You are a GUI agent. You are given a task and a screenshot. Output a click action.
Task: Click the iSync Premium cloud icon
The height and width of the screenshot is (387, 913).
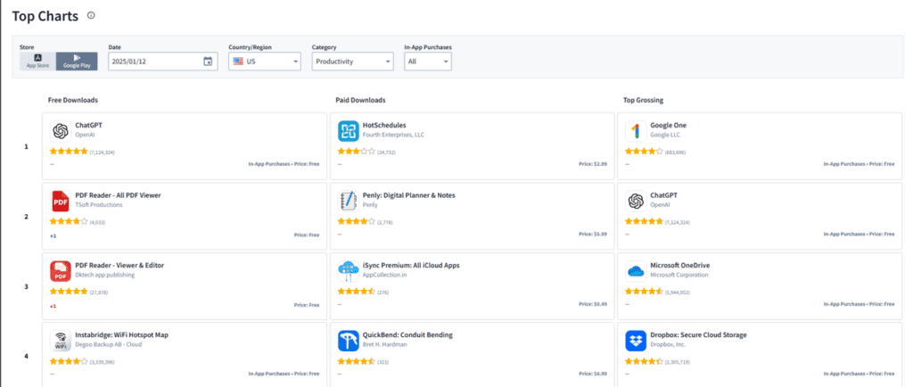tap(349, 271)
